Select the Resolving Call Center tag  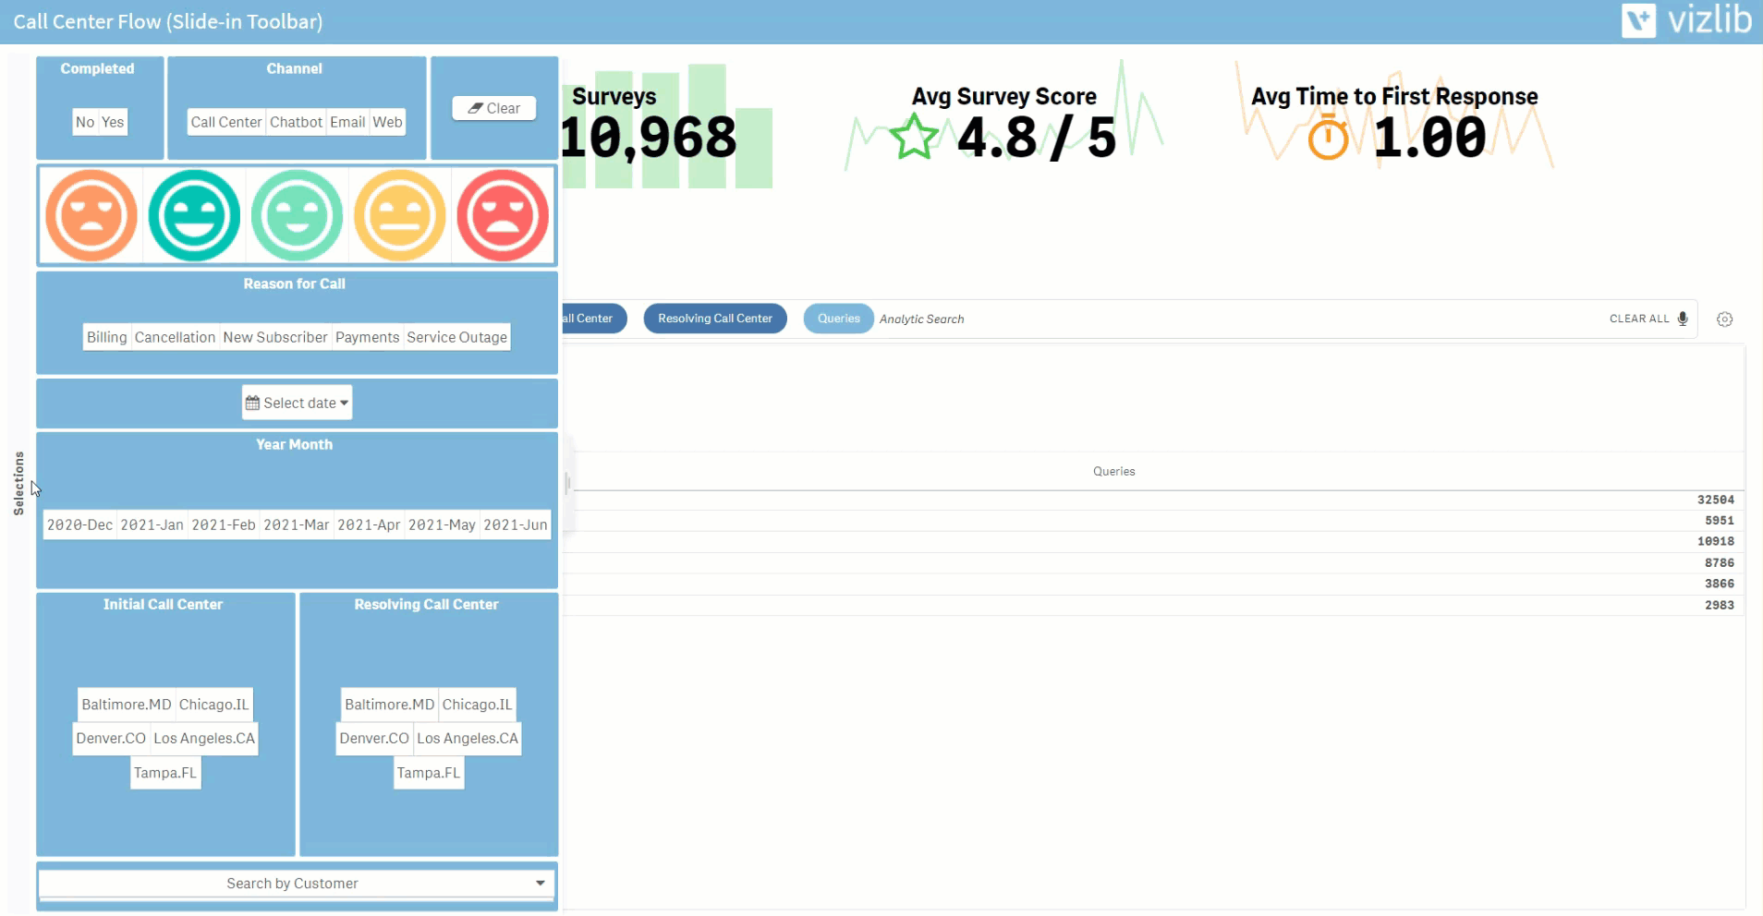tap(714, 319)
